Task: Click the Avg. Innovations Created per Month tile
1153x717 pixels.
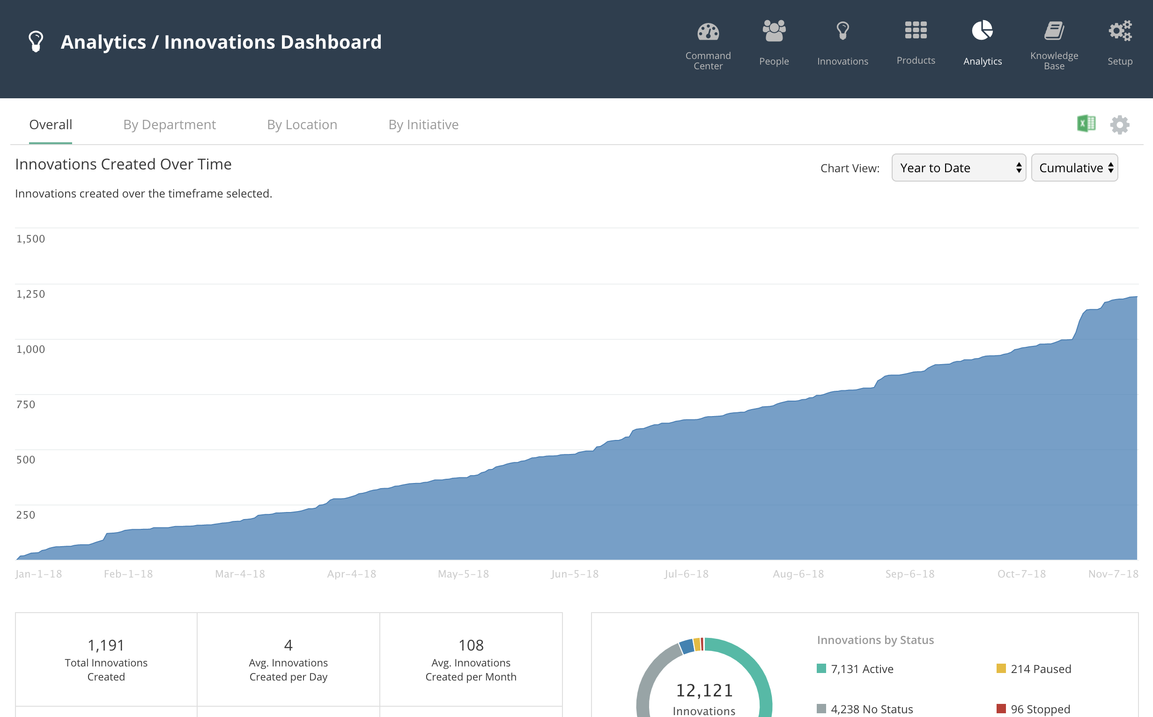Action: pos(471,659)
